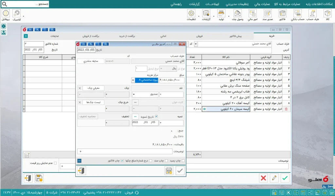This screenshot has height=196, width=335.
Task: Open the گزارشات menu
Action: point(194,4)
